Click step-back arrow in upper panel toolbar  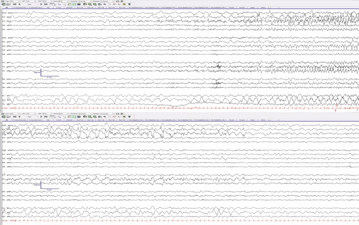(x=19, y=4)
